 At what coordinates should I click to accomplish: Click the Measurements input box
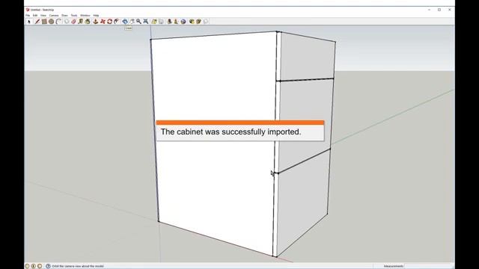427,266
